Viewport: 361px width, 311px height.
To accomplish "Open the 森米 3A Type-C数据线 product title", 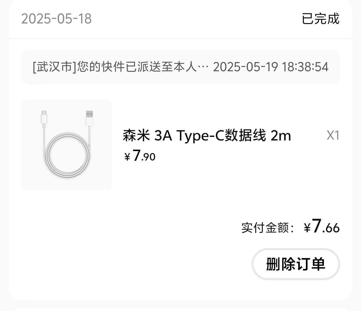I will click(207, 135).
